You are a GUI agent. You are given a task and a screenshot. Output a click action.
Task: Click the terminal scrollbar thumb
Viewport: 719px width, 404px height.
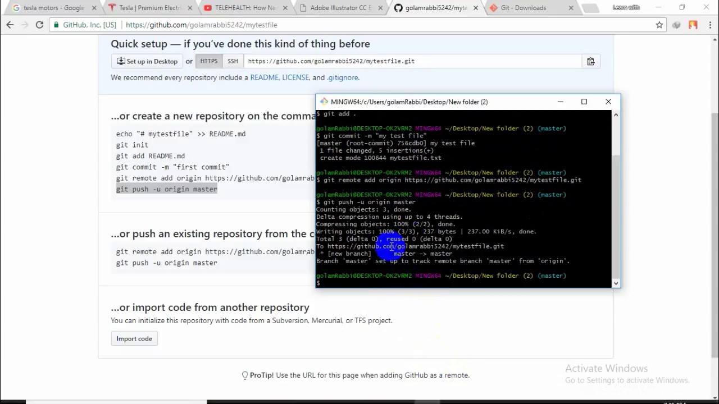click(x=616, y=216)
